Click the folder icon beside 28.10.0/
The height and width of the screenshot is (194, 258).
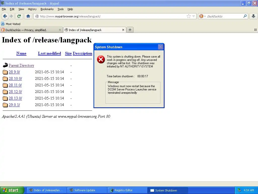click(5, 79)
